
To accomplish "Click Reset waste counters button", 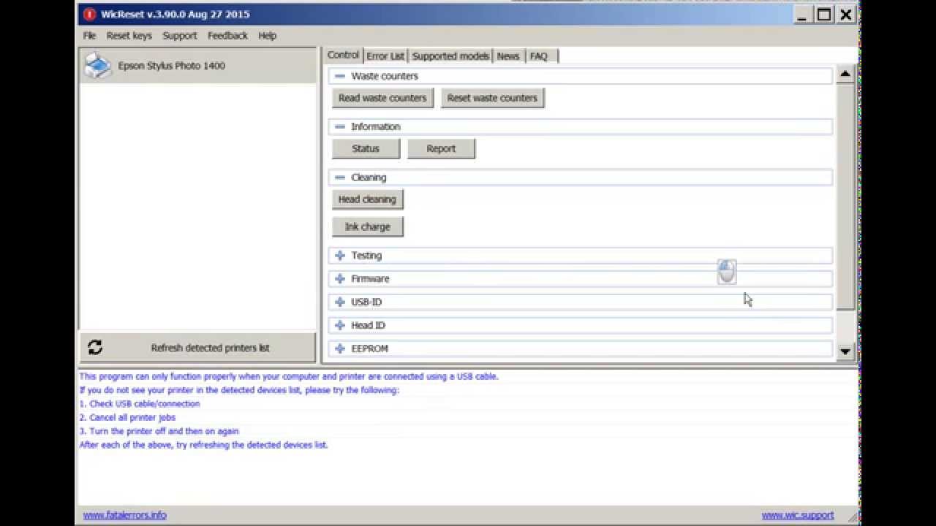I will tap(492, 98).
